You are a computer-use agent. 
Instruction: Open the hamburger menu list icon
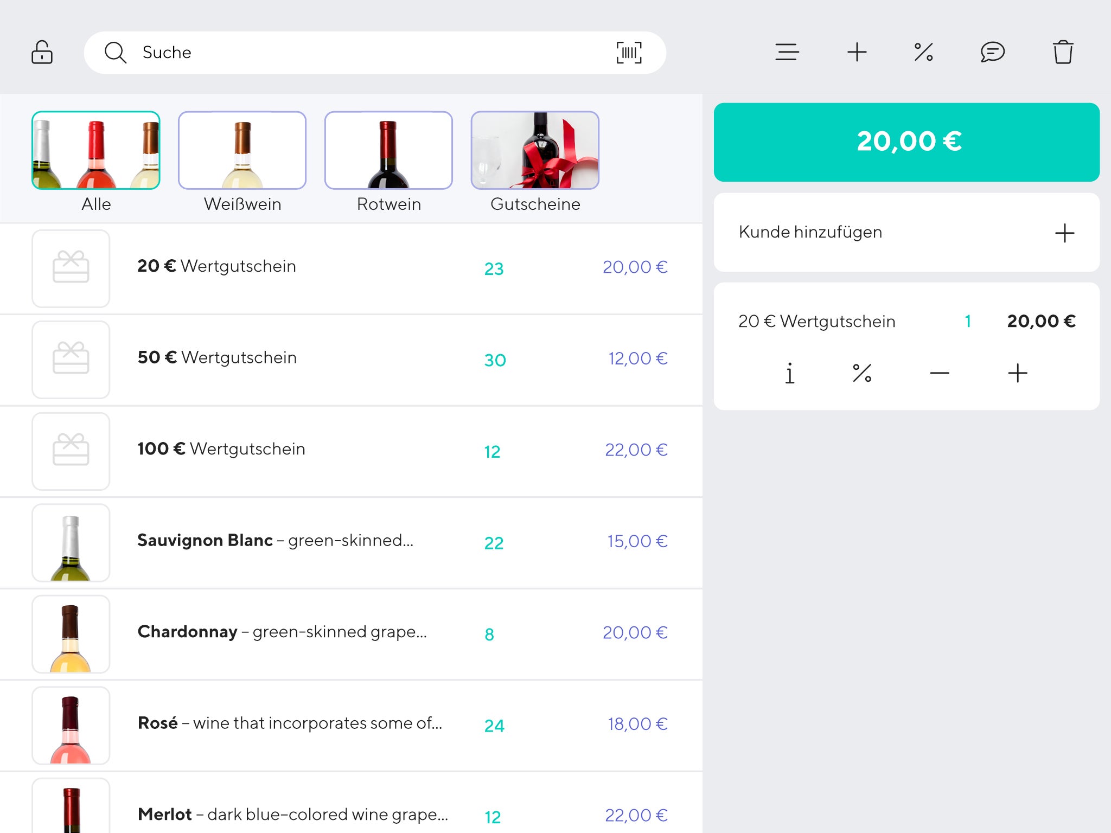(787, 53)
